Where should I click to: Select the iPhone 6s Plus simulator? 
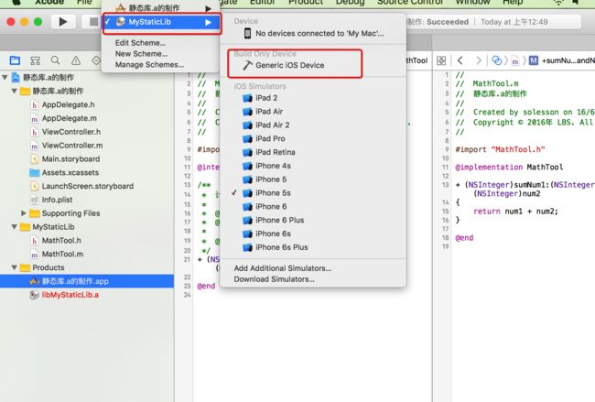(282, 247)
